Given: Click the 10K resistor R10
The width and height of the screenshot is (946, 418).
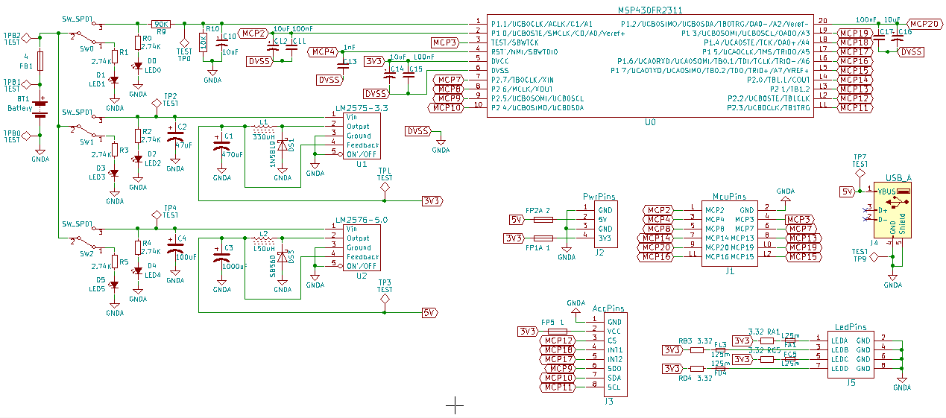Looking at the screenshot, I should pos(203,42).
